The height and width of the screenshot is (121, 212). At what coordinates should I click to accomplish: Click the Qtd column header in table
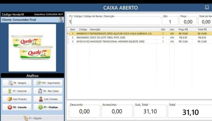(163, 29)
